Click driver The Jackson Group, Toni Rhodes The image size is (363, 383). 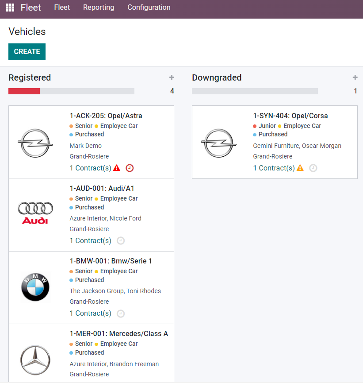(115, 291)
